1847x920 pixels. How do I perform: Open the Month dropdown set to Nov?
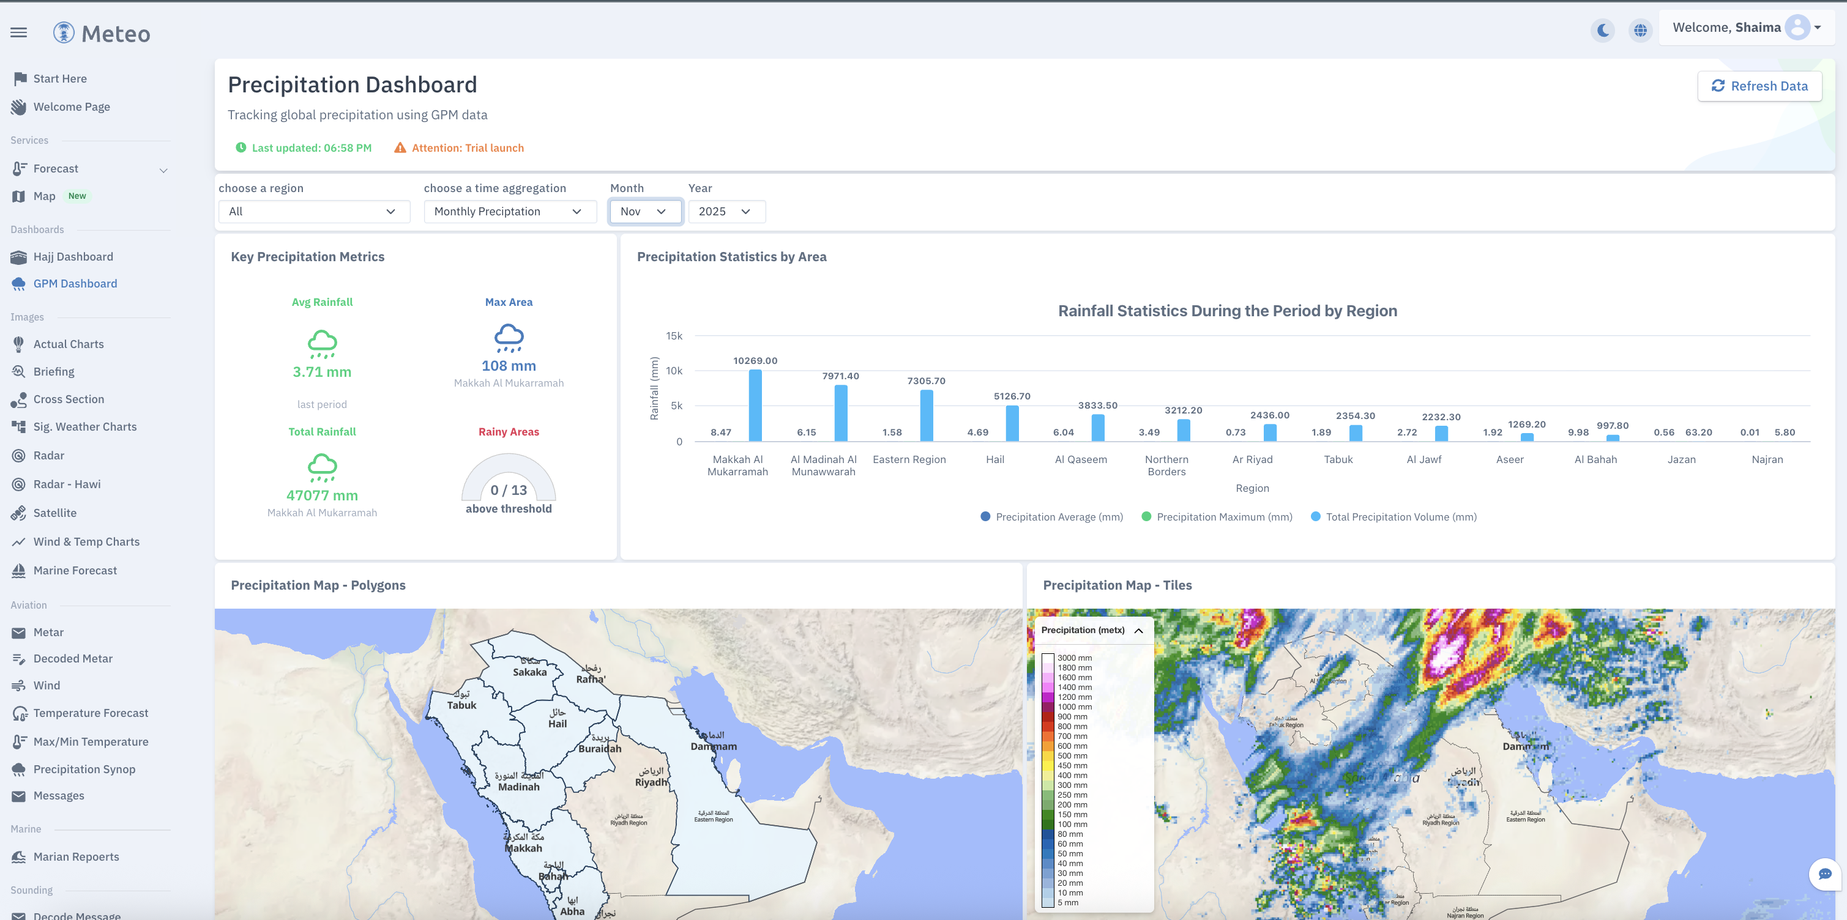[x=644, y=212]
